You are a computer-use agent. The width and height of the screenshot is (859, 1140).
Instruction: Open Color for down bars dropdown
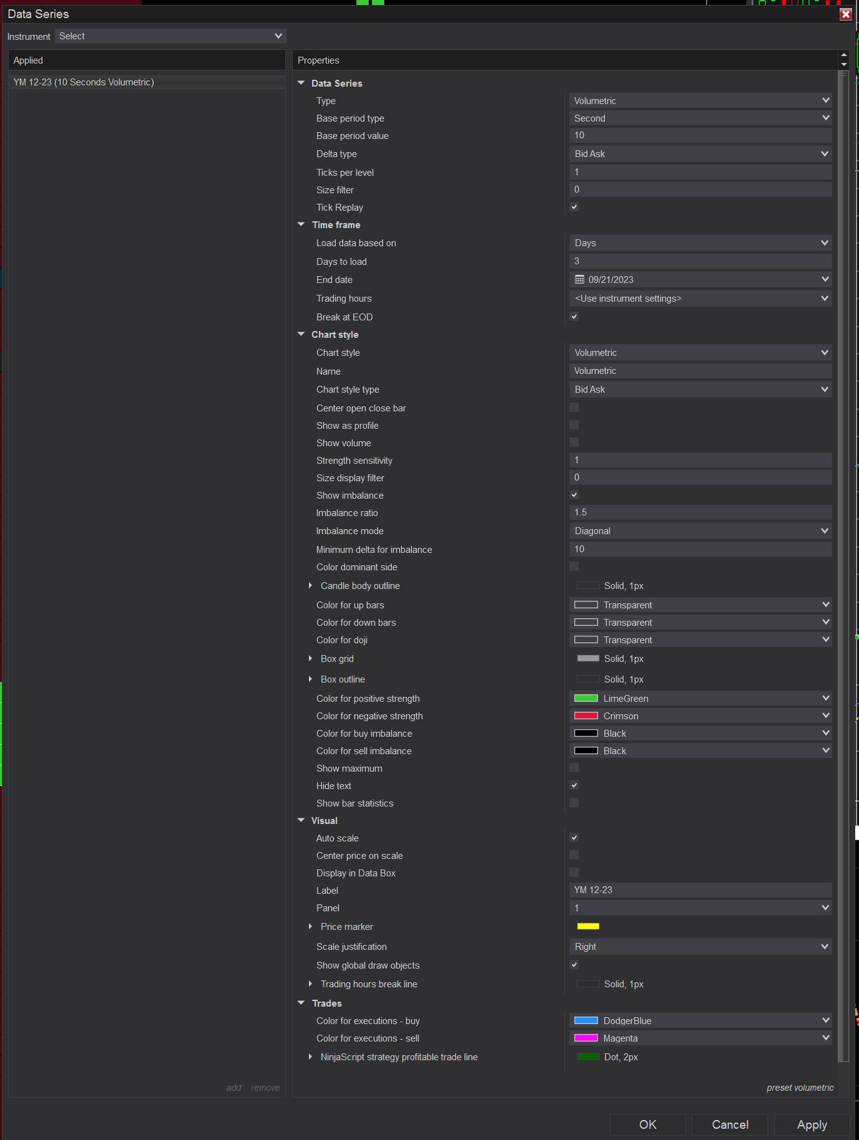coord(701,622)
